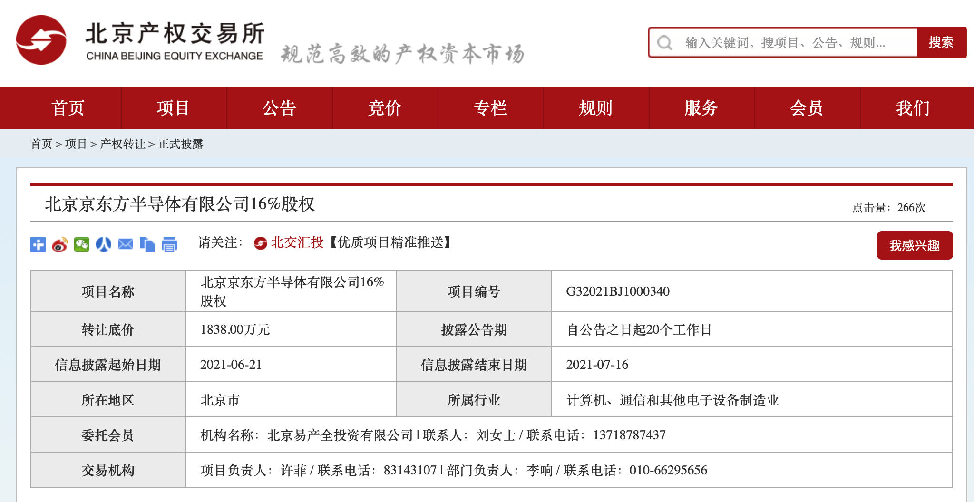Viewport: 974px width, 502px height.
Task: Send this listing by email icon
Action: [x=126, y=244]
